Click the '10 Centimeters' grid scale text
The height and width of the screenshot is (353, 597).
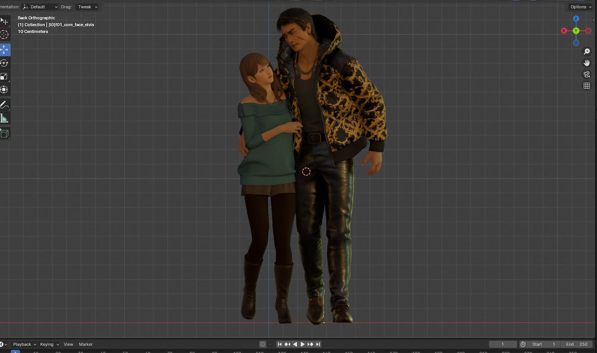33,31
